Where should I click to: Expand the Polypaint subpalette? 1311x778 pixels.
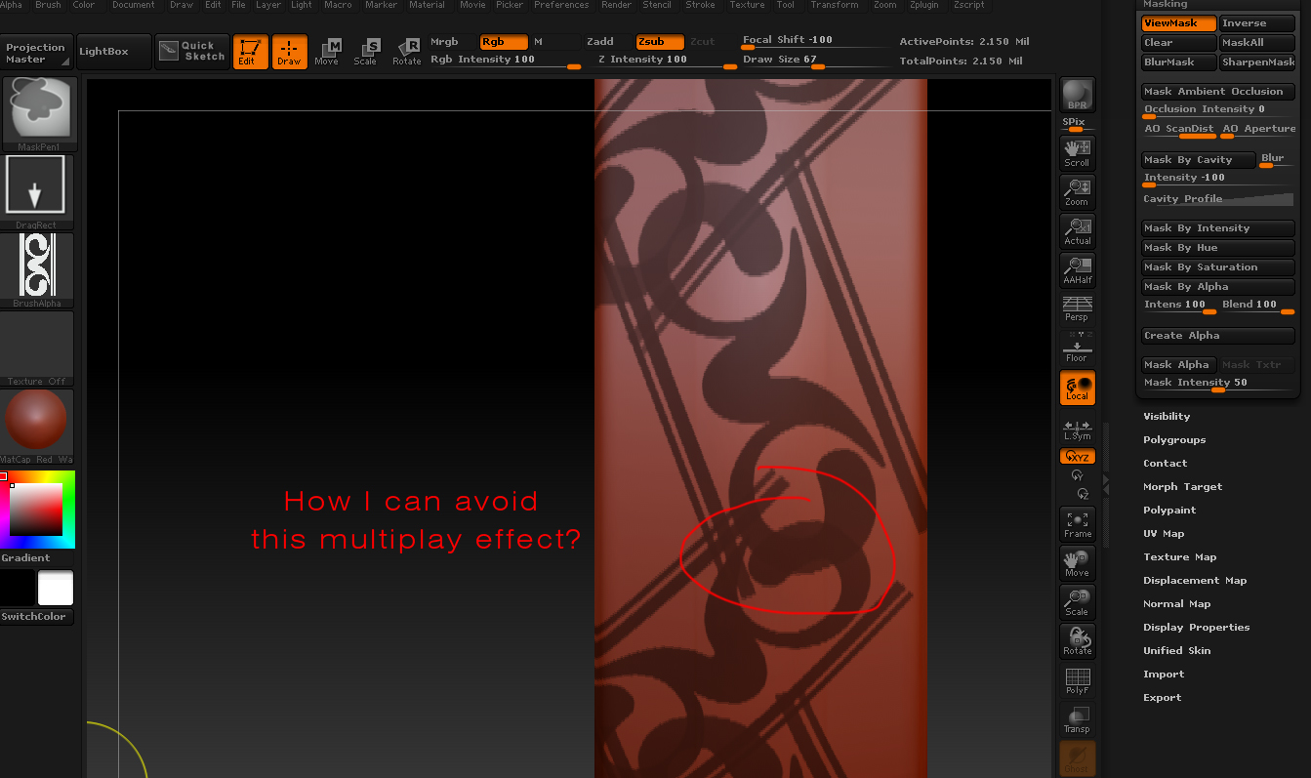1169,511
